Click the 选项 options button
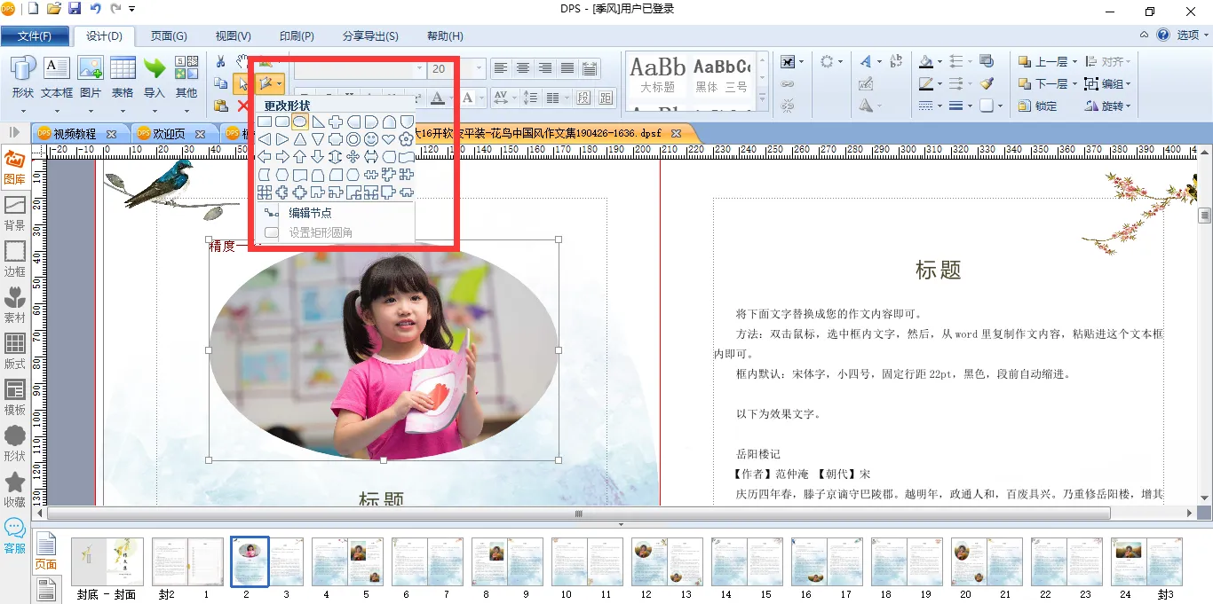This screenshot has height=604, width=1213. click(1188, 35)
